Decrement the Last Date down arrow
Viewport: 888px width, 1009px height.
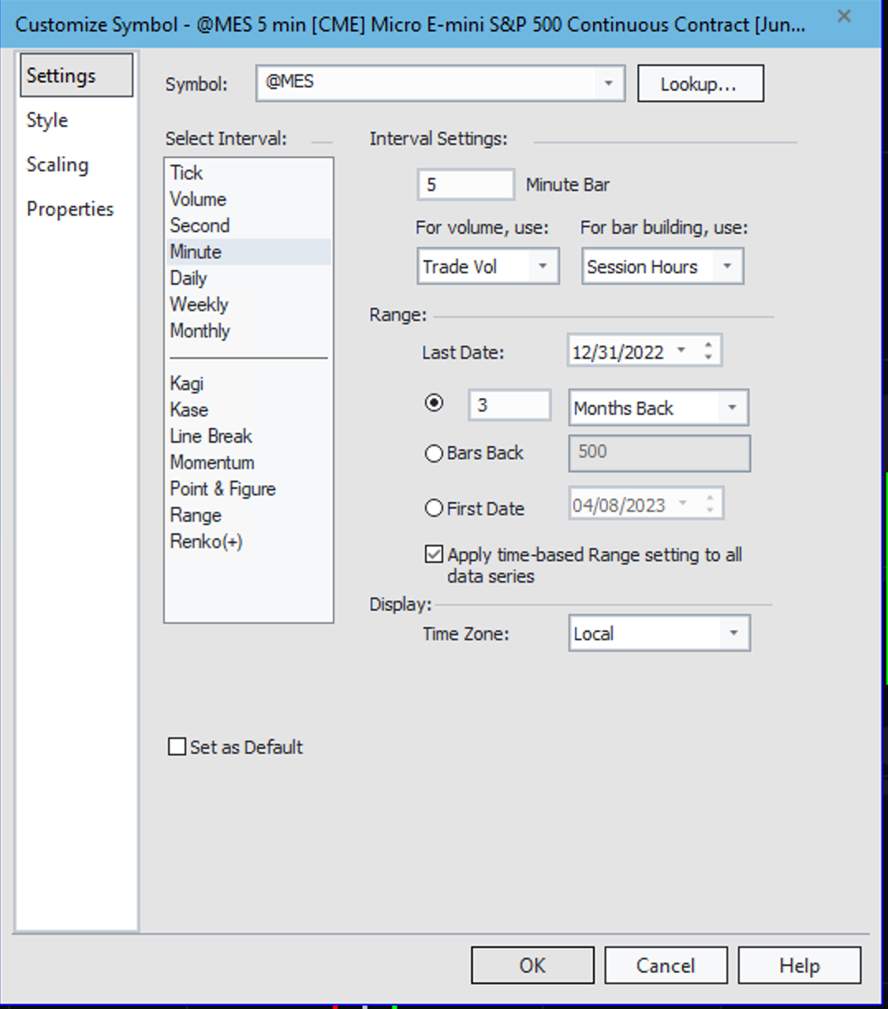[x=708, y=358]
